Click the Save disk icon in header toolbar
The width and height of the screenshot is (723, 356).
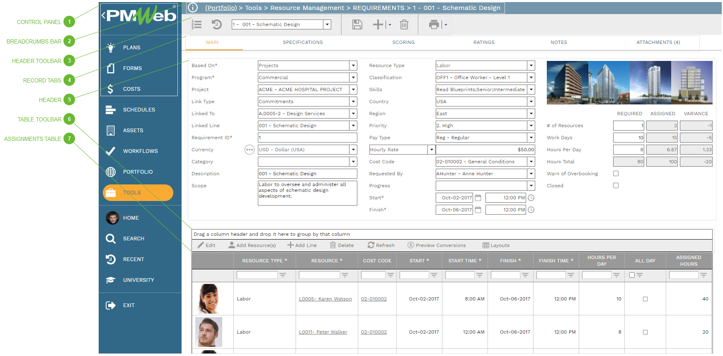tap(357, 25)
